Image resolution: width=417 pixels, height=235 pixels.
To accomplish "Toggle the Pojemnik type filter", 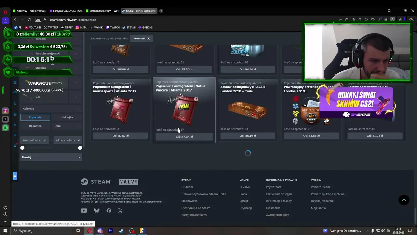I will pos(35,117).
